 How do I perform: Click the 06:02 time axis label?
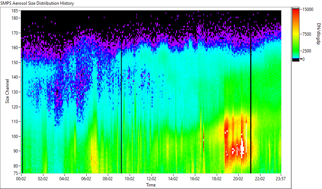coord(86,179)
